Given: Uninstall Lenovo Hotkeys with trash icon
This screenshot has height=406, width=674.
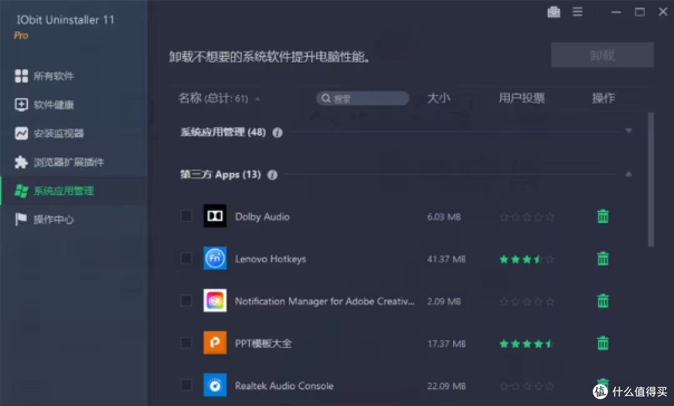Looking at the screenshot, I should [603, 259].
